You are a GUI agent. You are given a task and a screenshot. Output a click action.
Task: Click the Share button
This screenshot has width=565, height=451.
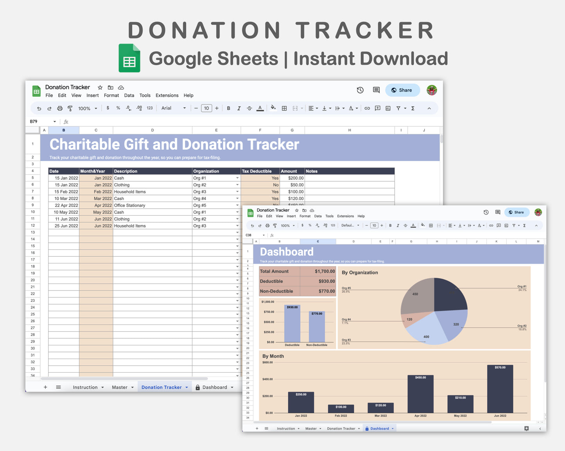pyautogui.click(x=402, y=90)
